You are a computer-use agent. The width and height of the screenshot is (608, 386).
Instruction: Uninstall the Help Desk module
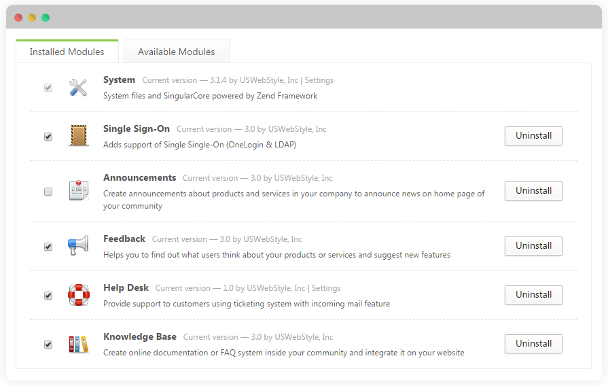click(533, 295)
